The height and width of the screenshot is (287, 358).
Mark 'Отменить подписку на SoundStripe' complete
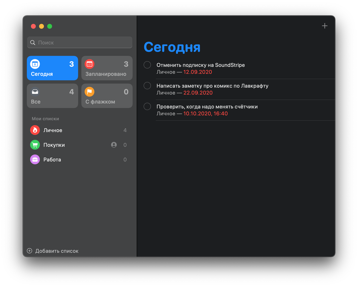pyautogui.click(x=147, y=65)
